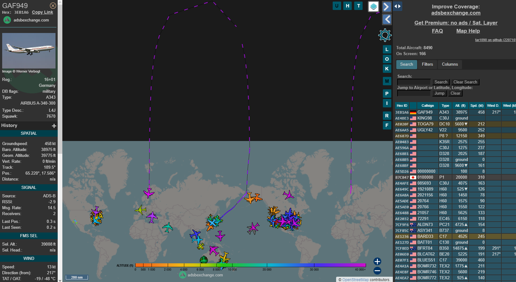Toggle the L labels button
The image size is (516, 282).
point(387,49)
